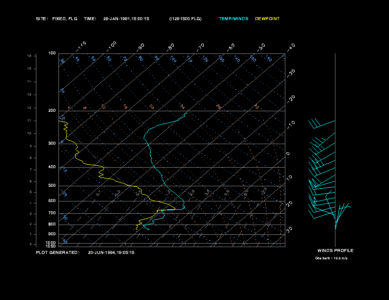Click the -40 temperature label at top right
The height and width of the screenshot is (300, 389).
[x=291, y=48]
